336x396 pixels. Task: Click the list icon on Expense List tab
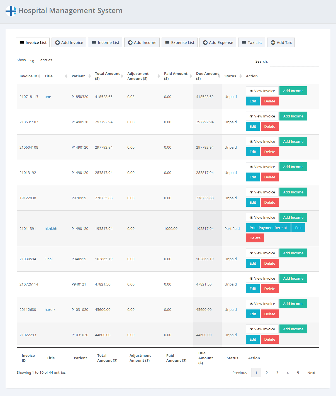pos(167,42)
